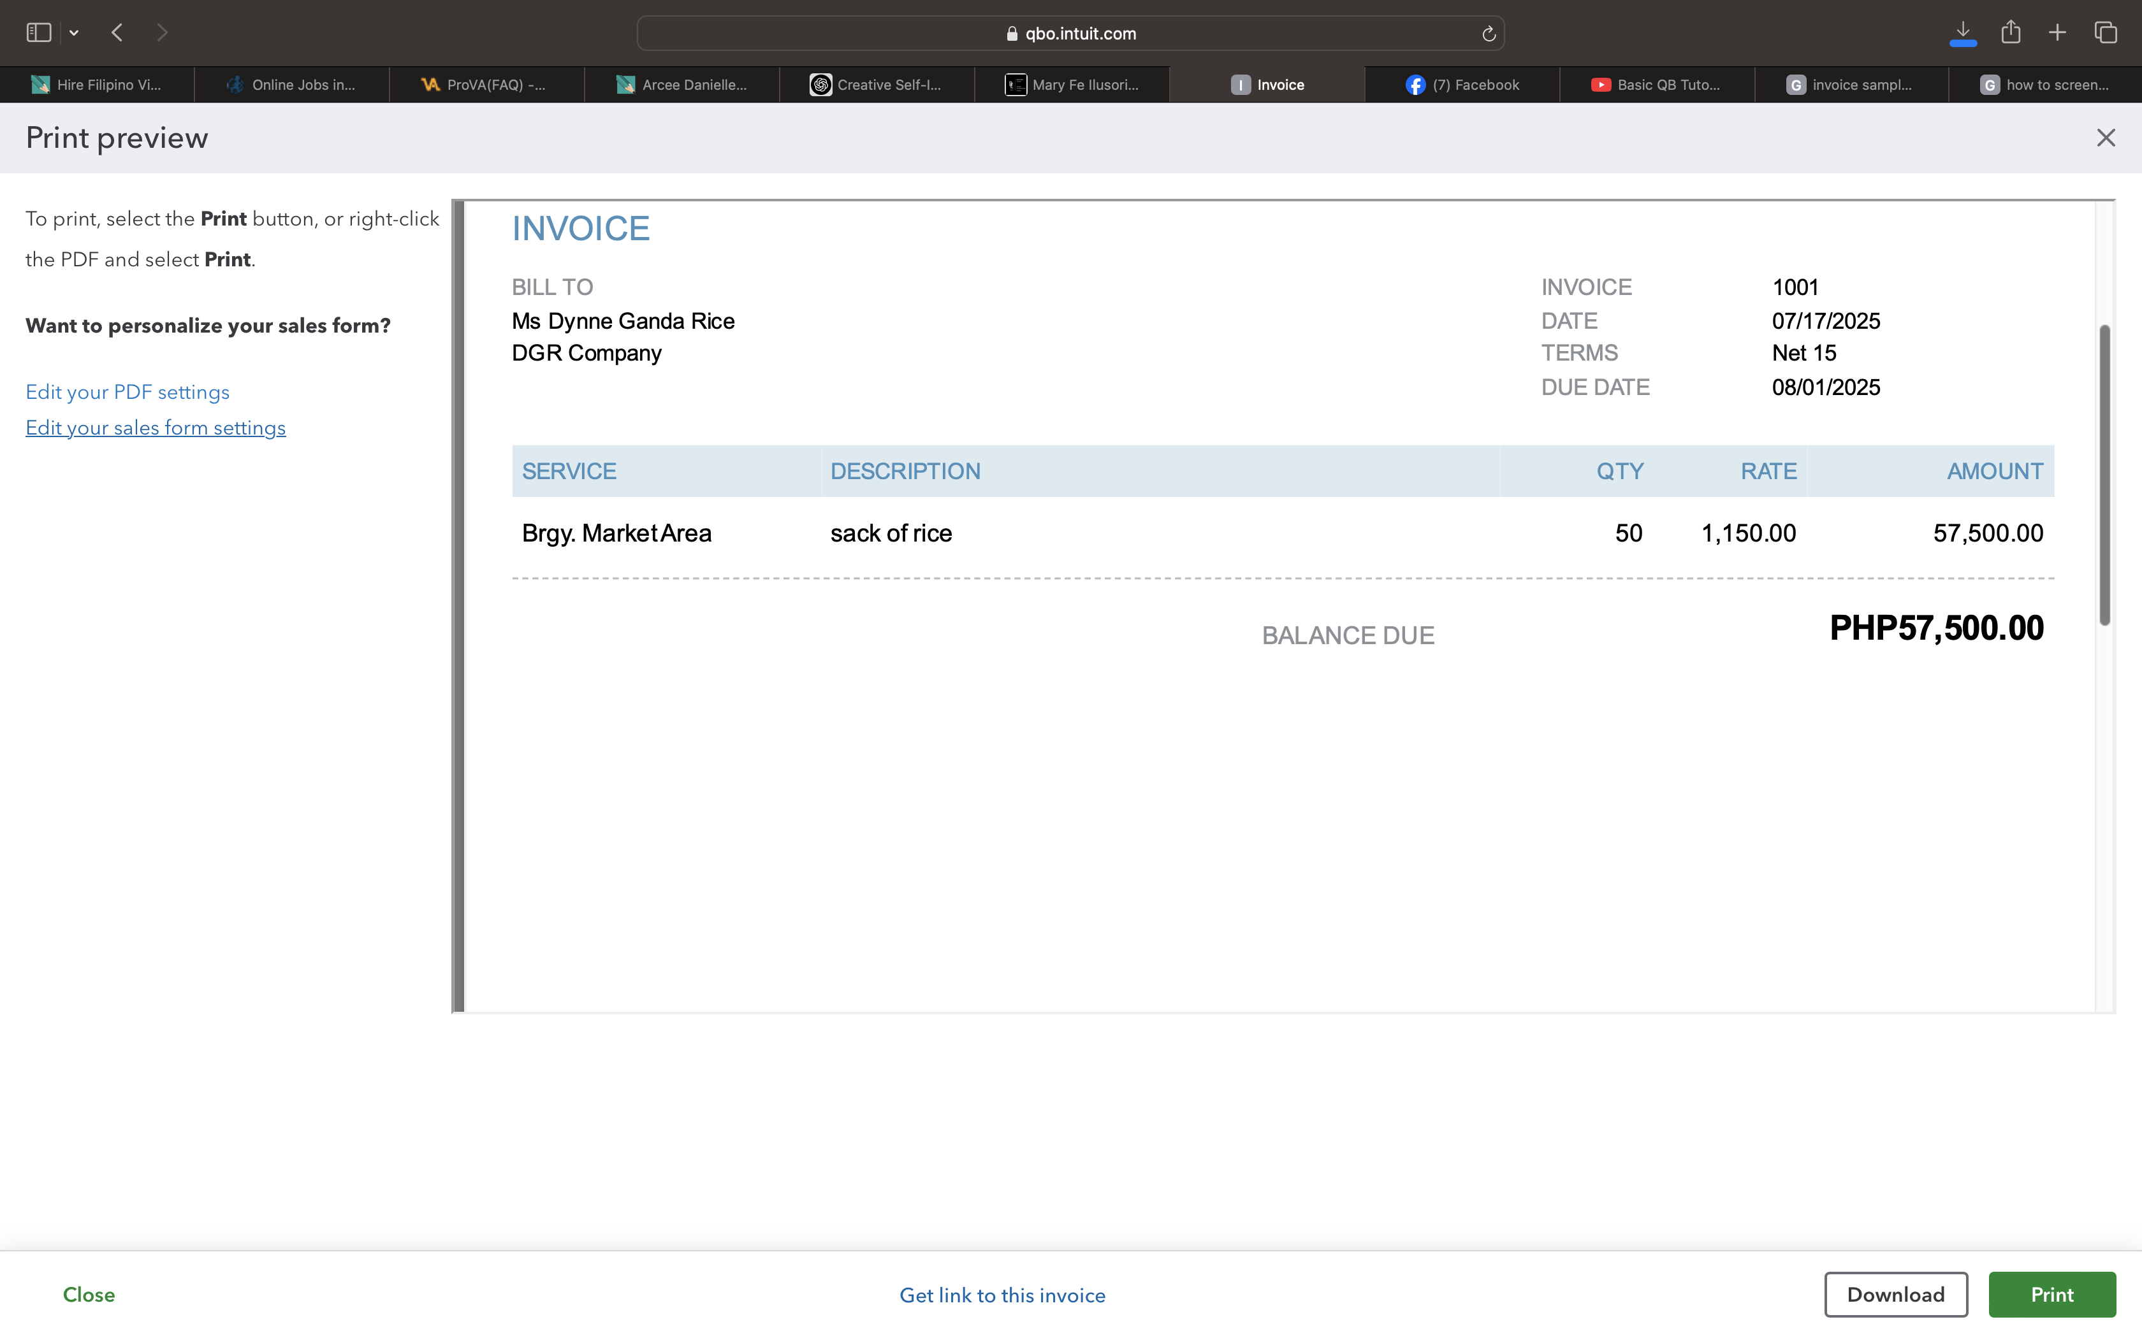Open the sidebar options dropdown arrow

pos(75,34)
